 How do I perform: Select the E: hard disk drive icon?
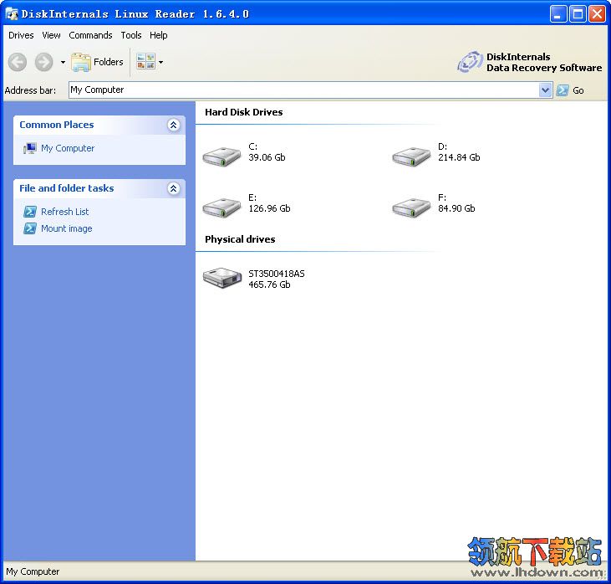point(221,207)
